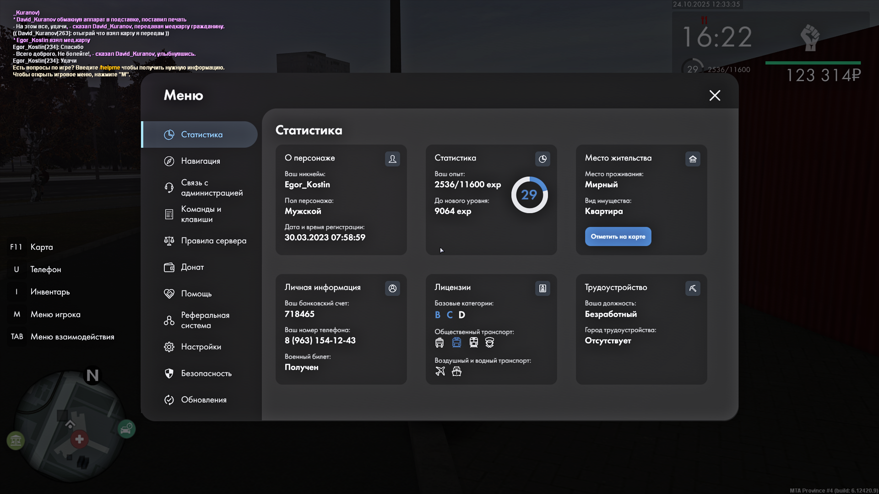Click the pickaxe icon in Трудоустройство card
Viewport: 879px width, 494px height.
point(693,288)
